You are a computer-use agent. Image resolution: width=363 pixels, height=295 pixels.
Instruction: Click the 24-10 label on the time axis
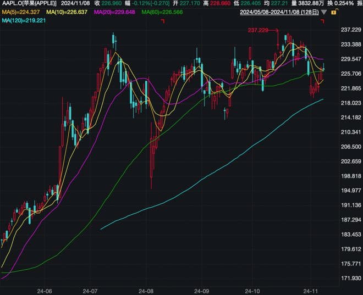[x=252, y=290]
